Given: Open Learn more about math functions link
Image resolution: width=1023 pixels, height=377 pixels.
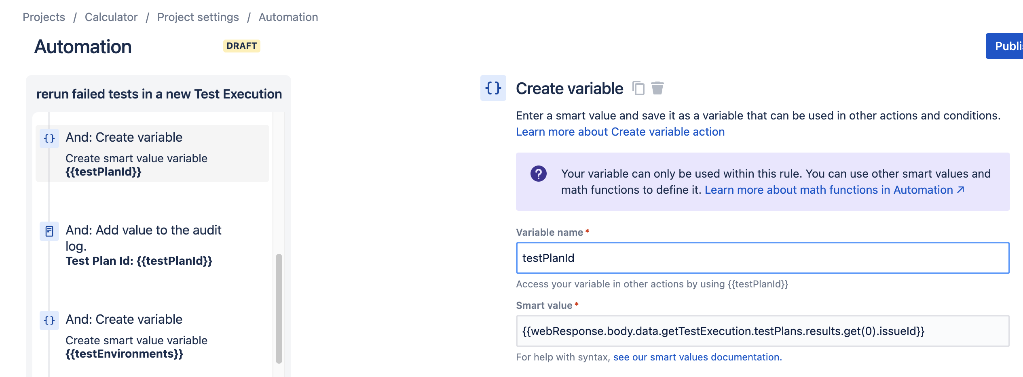Looking at the screenshot, I should click(835, 190).
